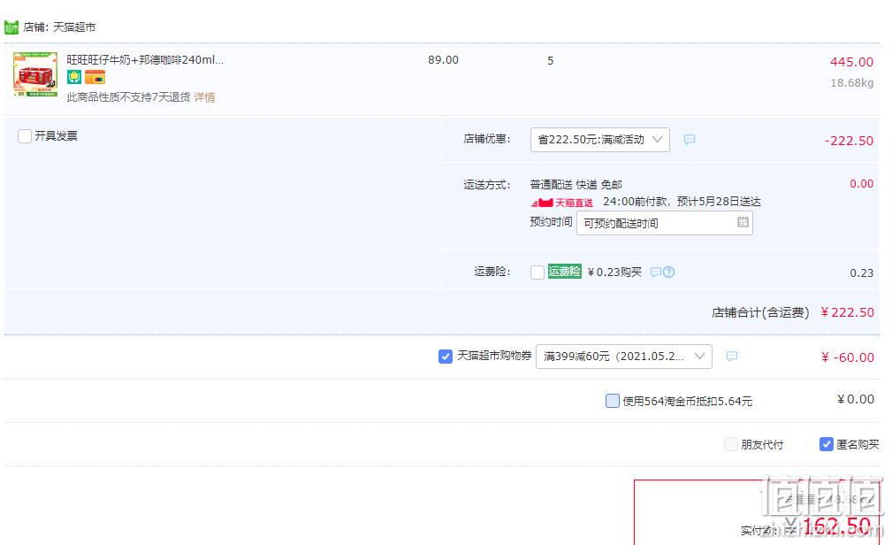This screenshot has width=892, height=545.
Task: Click the orange card icon under product title
Action: click(x=95, y=77)
